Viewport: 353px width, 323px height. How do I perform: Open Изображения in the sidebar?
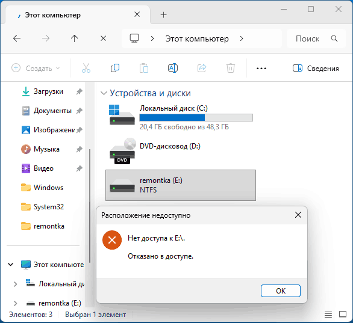[54, 130]
